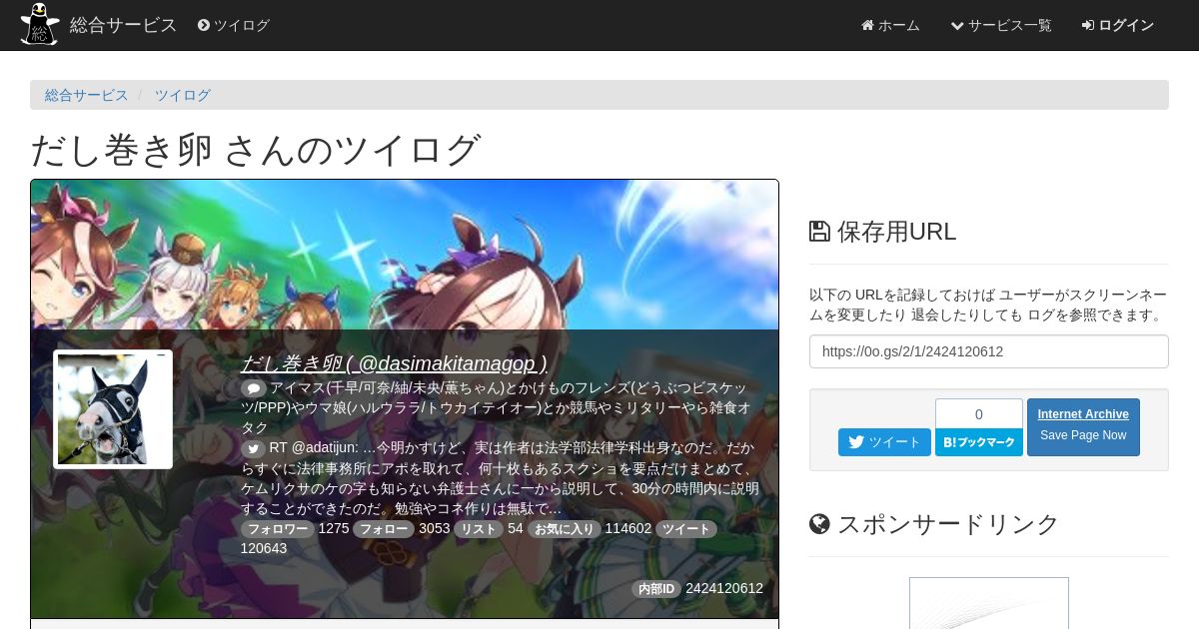The height and width of the screenshot is (629, 1199).
Task: Click the horse profile avatar image
Action: pos(113,409)
